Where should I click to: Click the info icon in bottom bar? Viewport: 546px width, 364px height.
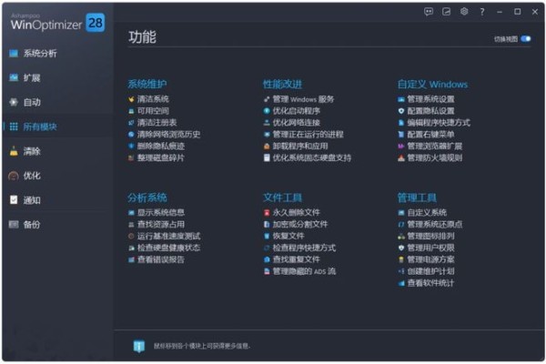139,346
